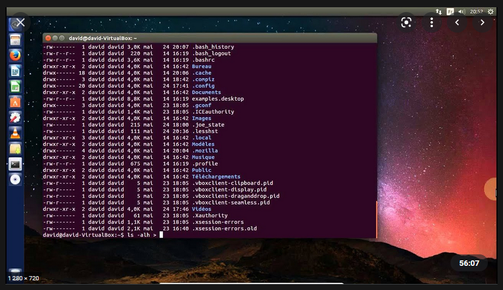Open System Settings wrench icon in launcher
Viewport: 503px width, 290px height.
[15, 117]
